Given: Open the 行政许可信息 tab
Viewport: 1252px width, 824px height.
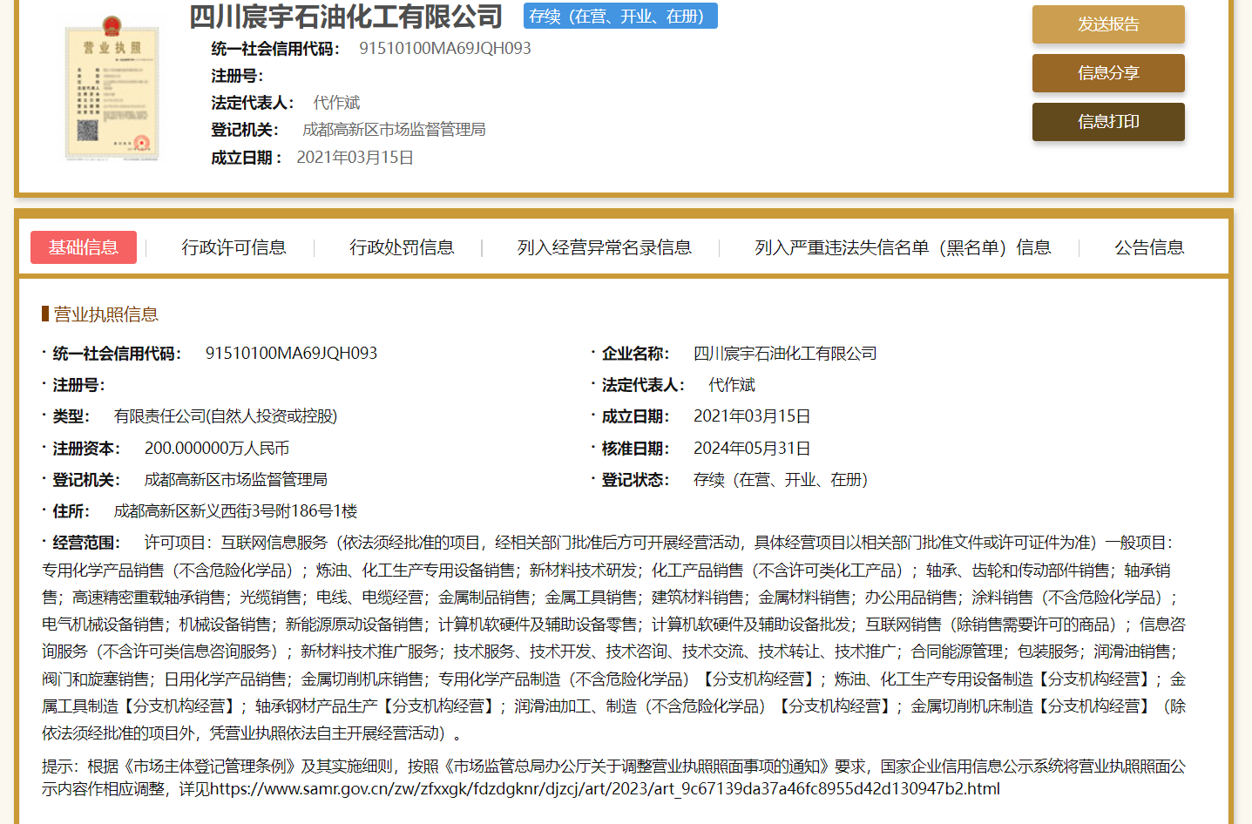Looking at the screenshot, I should pyautogui.click(x=233, y=247).
